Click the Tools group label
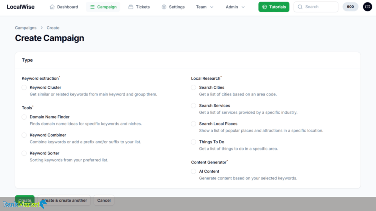Viewport: 376px width, 211px height. click(27, 108)
